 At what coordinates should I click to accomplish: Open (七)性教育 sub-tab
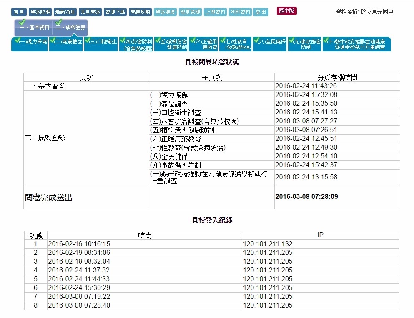coord(235,44)
